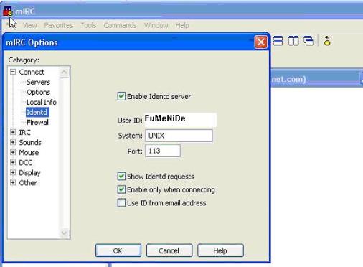Select the Sounds category label
Screen dimensions: 363x267
30,142
